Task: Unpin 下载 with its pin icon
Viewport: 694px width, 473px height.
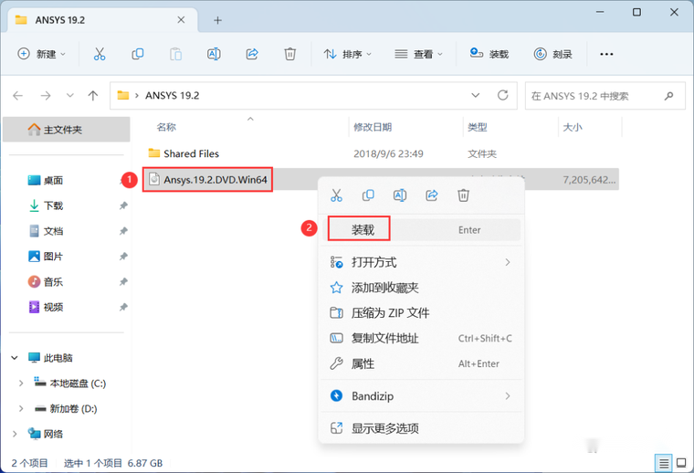Action: click(x=123, y=205)
